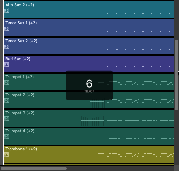Click the 66 badge on Tenor Sax 1
The width and height of the screenshot is (179, 171).
click(7, 29)
